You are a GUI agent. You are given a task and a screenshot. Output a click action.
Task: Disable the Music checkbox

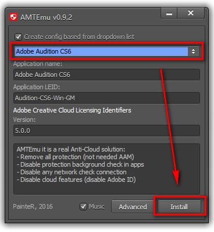[x=83, y=206]
